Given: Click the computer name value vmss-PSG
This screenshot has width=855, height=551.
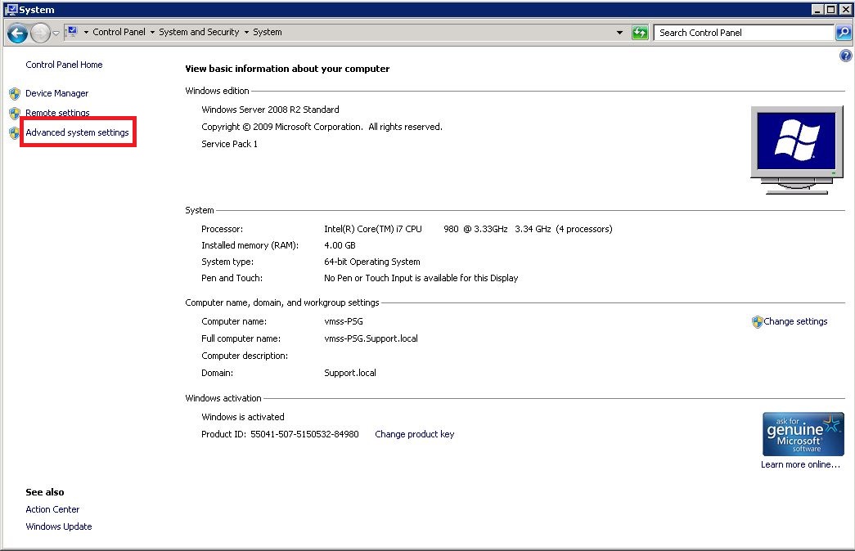Looking at the screenshot, I should pyautogui.click(x=343, y=321).
